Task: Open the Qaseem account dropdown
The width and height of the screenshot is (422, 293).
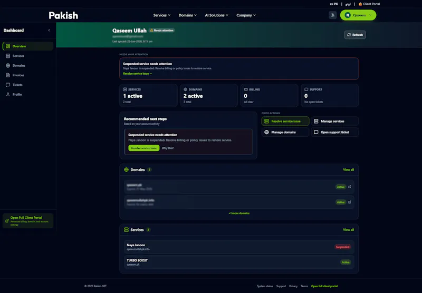Action: coord(358,15)
